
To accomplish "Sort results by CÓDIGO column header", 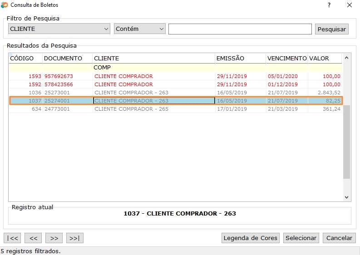I will [x=25, y=58].
